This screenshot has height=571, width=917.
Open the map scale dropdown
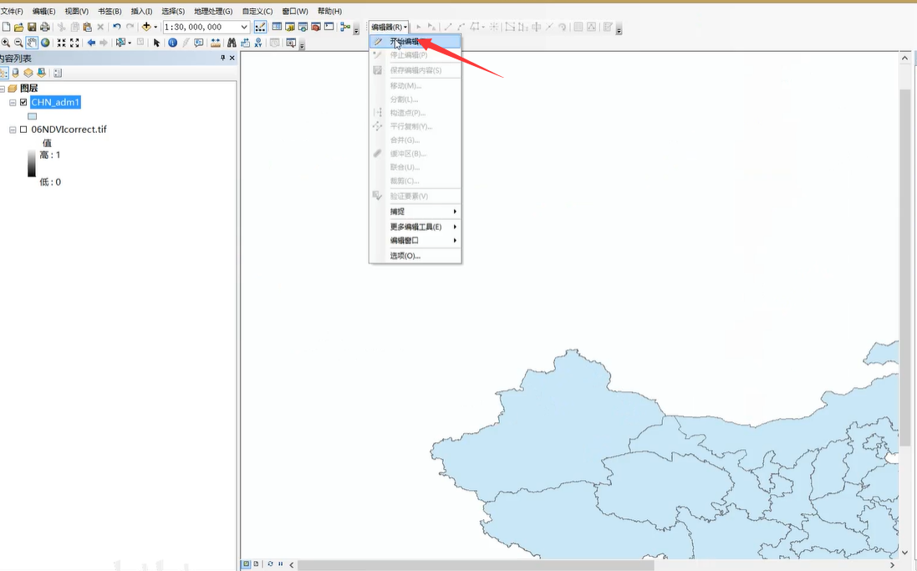[244, 27]
